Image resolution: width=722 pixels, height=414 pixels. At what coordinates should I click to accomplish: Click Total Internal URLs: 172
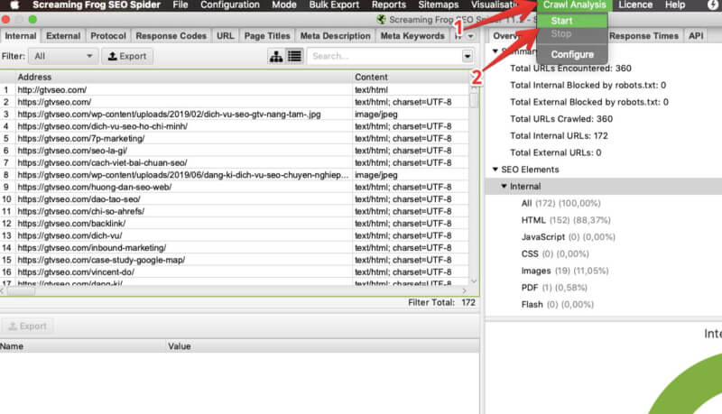[559, 135]
